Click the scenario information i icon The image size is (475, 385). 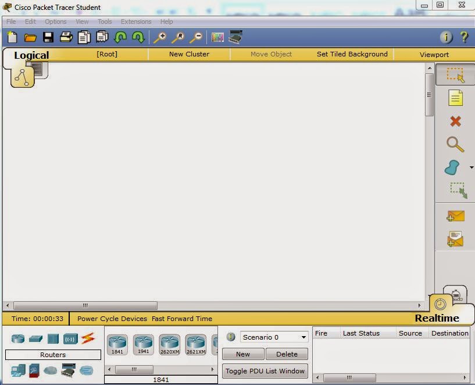tap(231, 337)
